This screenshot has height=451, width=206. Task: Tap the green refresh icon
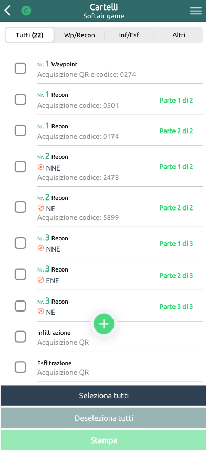[x=26, y=11]
